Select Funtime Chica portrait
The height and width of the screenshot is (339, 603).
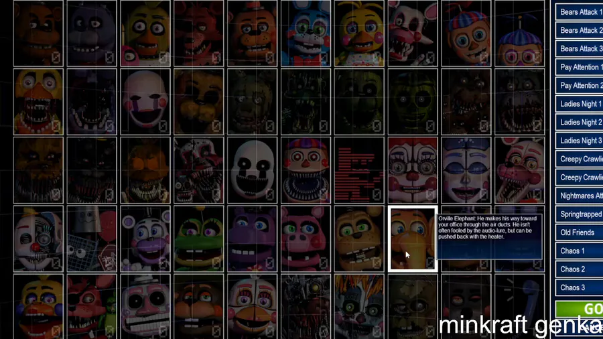pos(252,307)
